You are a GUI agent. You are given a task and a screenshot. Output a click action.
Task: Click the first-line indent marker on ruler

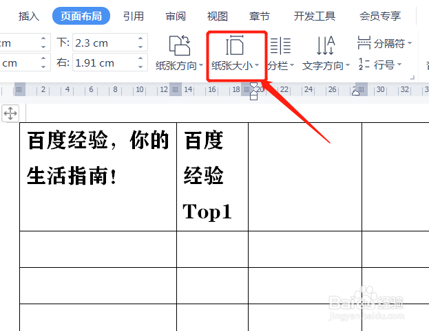[253, 87]
